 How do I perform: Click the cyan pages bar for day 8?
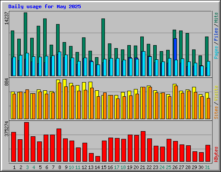point(60,64)
